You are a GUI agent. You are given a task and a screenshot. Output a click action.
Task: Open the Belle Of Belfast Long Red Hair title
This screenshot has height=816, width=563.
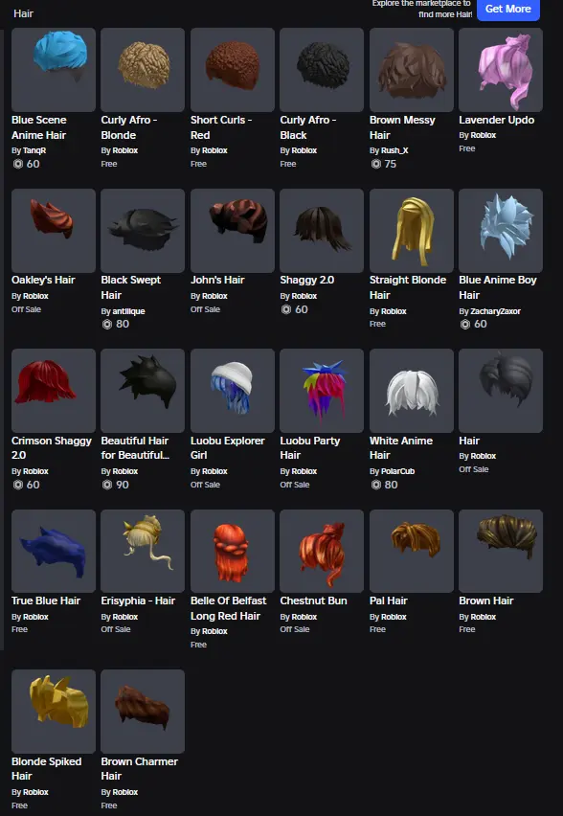tap(229, 608)
